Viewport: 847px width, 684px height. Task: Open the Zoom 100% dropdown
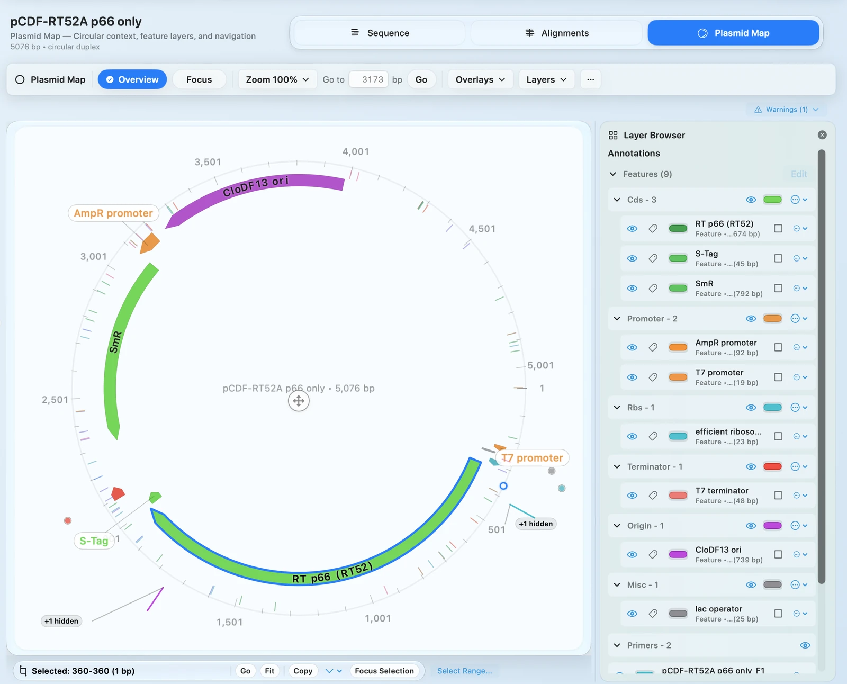click(277, 79)
